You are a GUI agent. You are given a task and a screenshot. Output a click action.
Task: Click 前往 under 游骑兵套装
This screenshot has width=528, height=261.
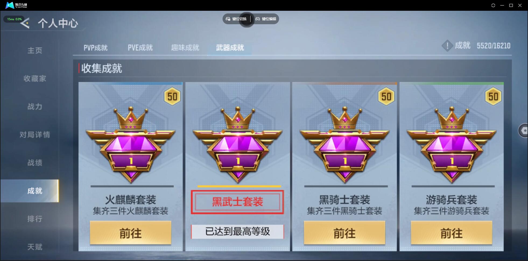452,233
